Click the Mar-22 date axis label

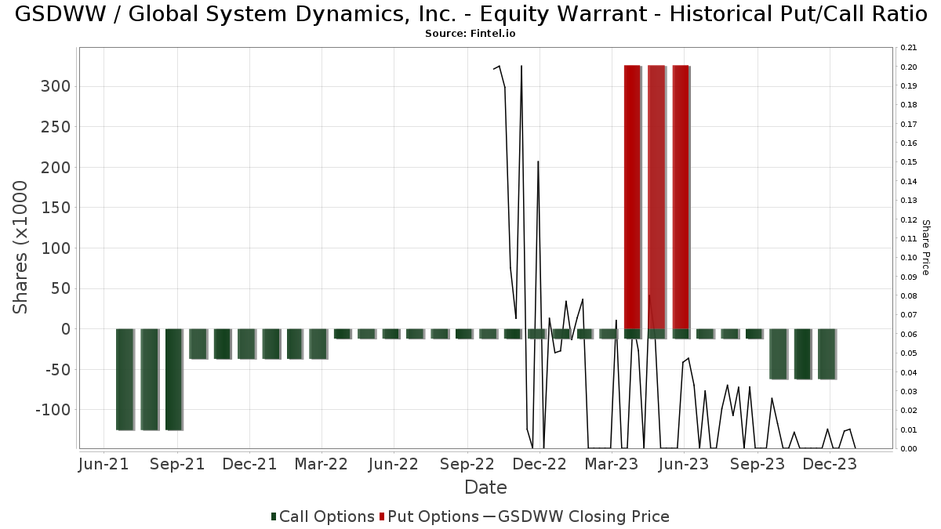click(x=322, y=464)
